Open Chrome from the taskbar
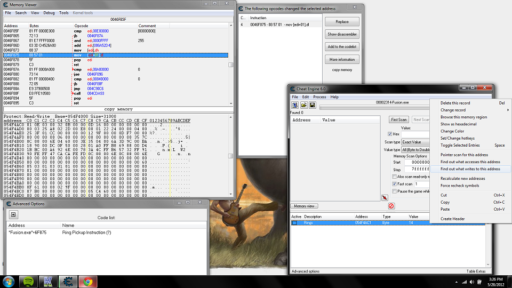Image resolution: width=512 pixels, height=288 pixels. point(87,282)
